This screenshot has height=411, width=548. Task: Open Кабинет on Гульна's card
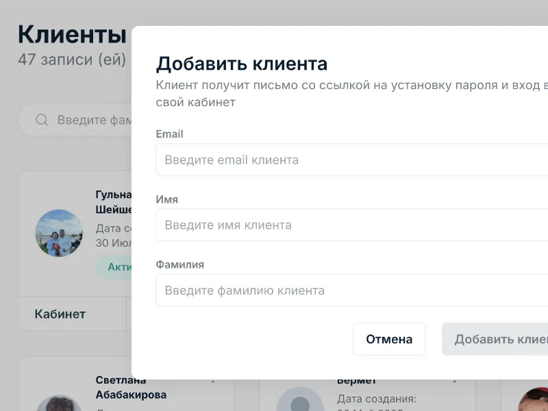[x=60, y=314]
